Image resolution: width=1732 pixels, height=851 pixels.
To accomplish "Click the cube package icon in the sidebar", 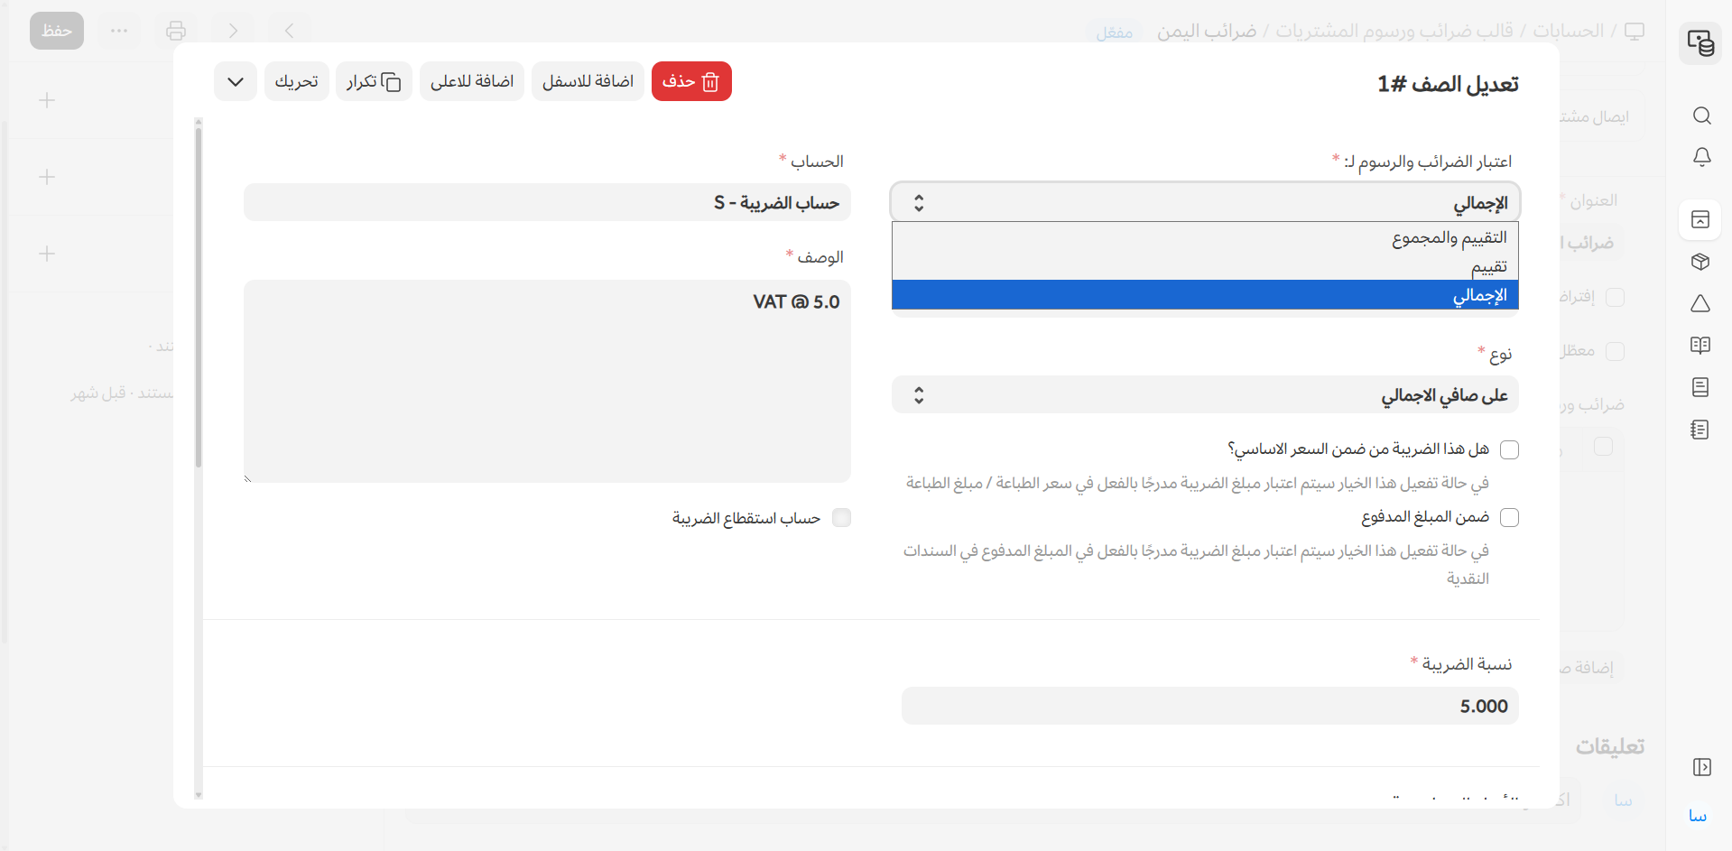I will point(1700,262).
